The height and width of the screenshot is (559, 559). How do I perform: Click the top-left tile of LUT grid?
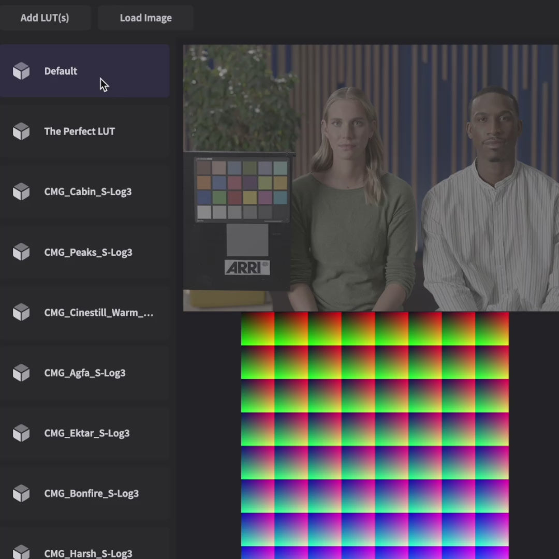[257, 329]
